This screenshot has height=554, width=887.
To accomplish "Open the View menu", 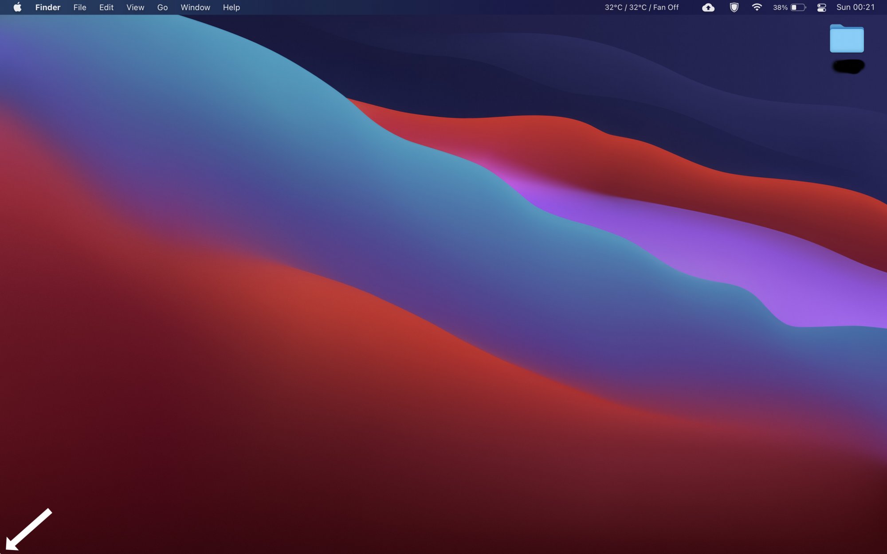I will coord(135,7).
